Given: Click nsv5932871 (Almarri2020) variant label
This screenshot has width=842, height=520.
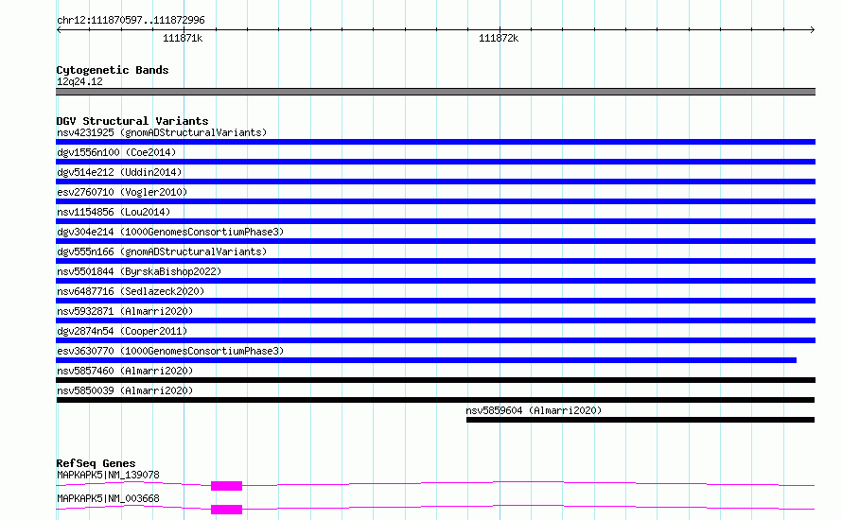Looking at the screenshot, I should click(125, 311).
